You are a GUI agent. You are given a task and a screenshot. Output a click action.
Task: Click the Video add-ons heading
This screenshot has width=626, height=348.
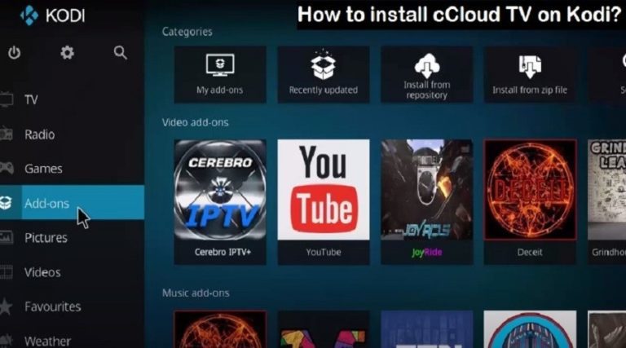(196, 122)
